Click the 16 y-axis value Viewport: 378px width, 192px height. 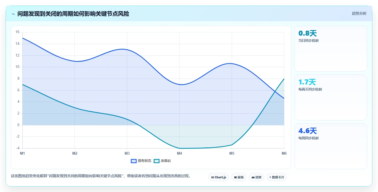17,32
